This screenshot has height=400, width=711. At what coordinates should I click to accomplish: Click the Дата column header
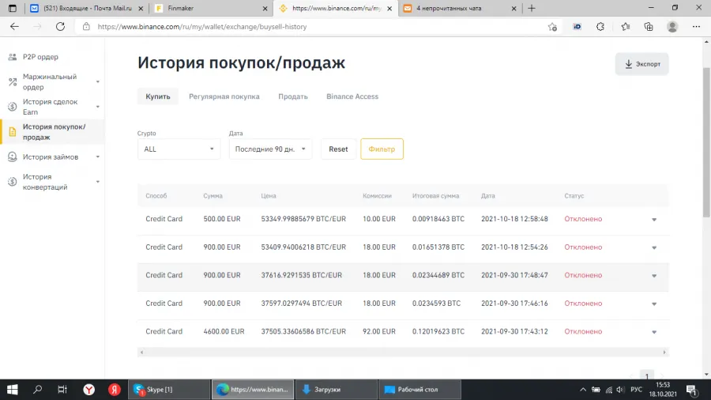[488, 196]
